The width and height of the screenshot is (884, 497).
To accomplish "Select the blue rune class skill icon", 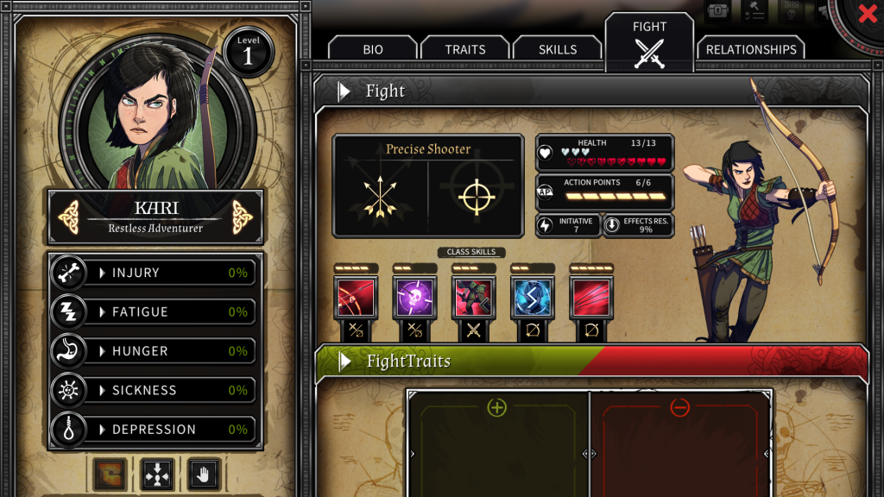I will point(532,298).
